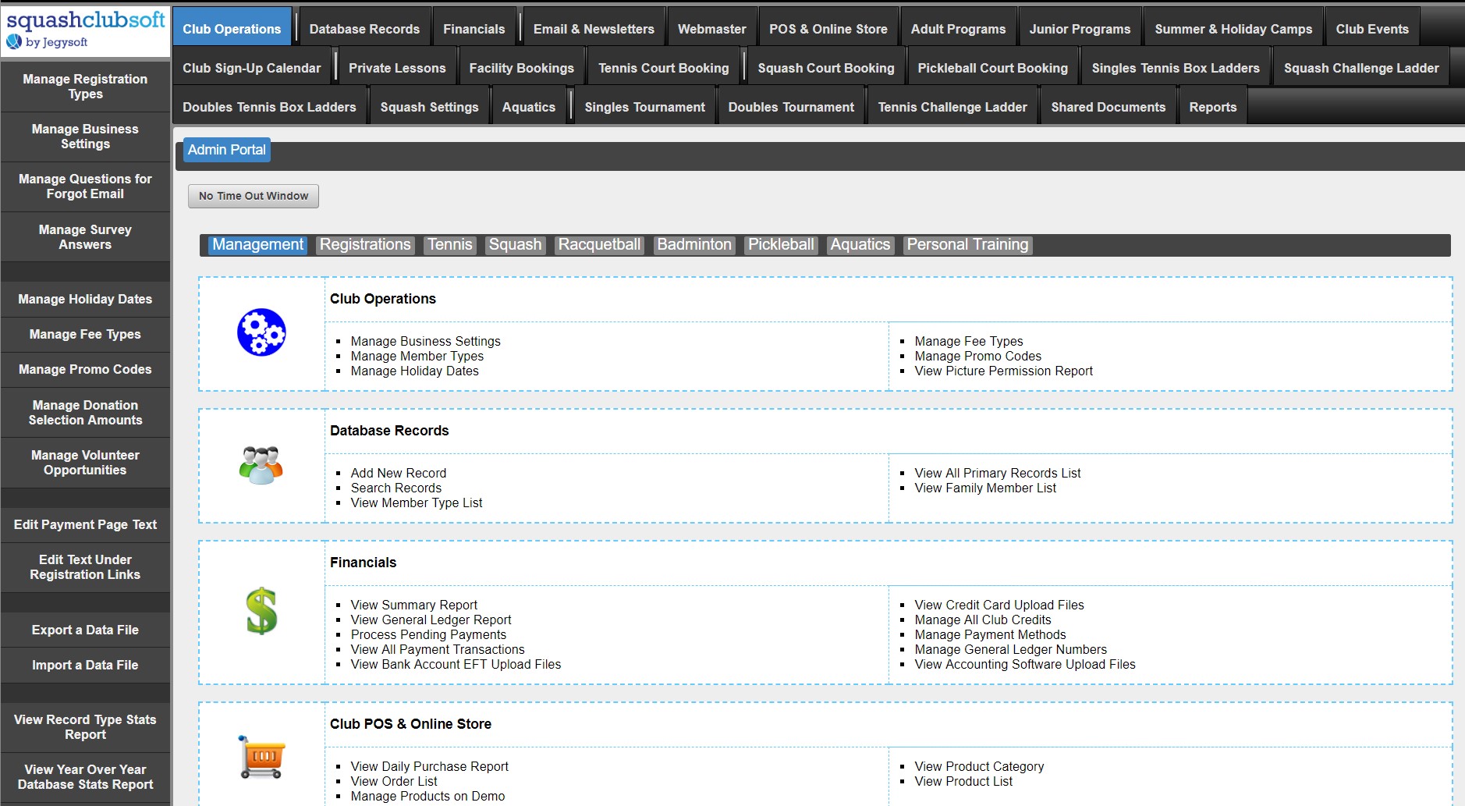Click the green dollar Financials icon
This screenshot has width=1465, height=806.
click(x=261, y=611)
